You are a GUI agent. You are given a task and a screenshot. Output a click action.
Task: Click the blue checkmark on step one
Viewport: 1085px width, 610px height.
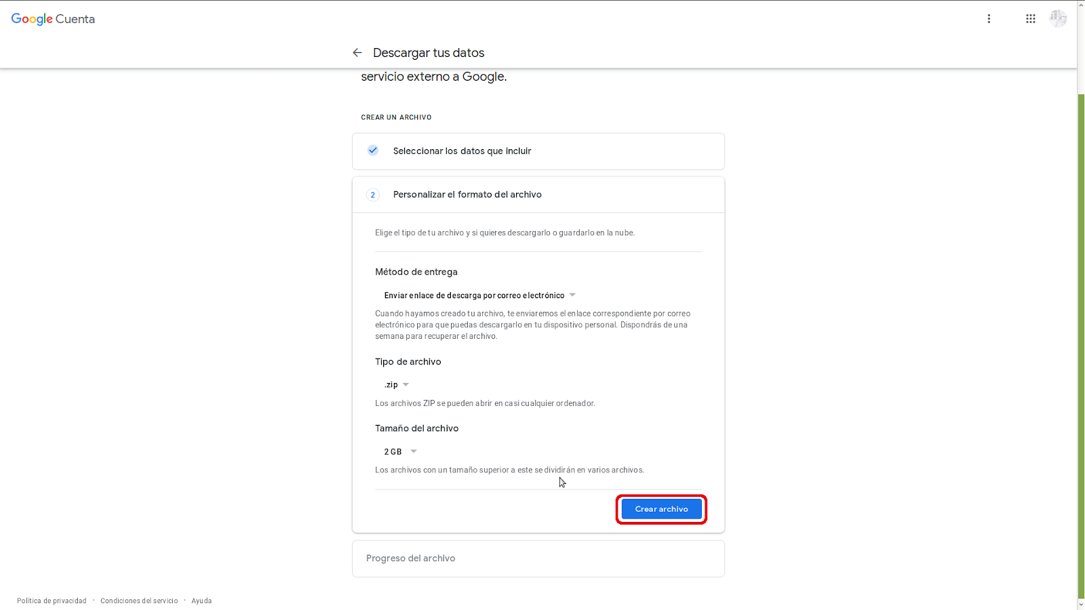point(373,150)
